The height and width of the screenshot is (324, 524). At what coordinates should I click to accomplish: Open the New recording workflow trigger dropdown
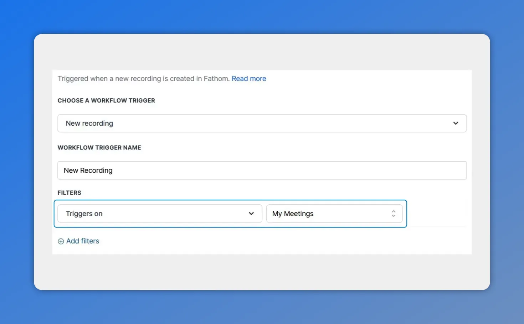pos(262,123)
